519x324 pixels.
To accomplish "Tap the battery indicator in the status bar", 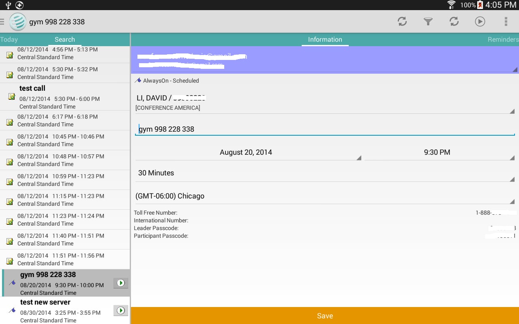I will coord(480,5).
